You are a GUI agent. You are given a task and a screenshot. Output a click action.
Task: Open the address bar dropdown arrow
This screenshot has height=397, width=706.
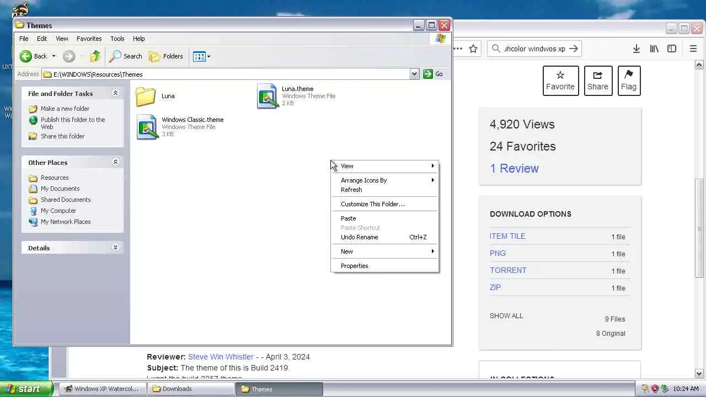click(x=414, y=74)
